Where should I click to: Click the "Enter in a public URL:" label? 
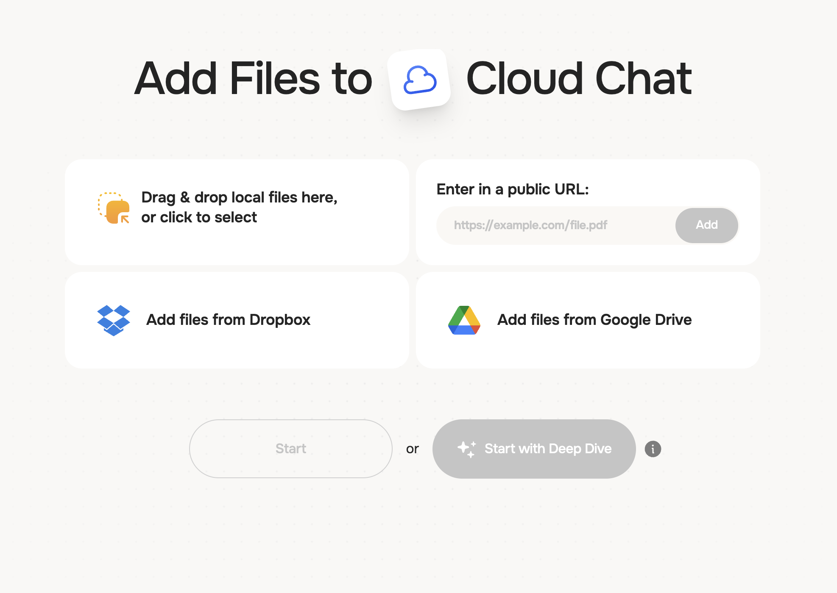512,189
